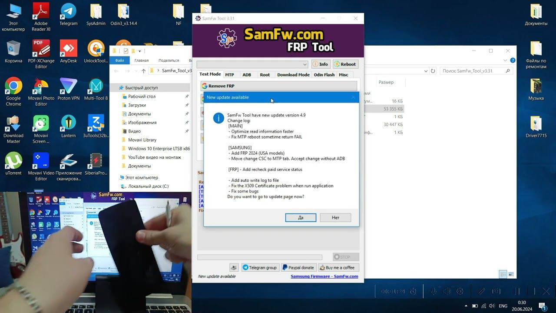Click Buy me a coffee button
The height and width of the screenshot is (313, 556).
(x=338, y=267)
